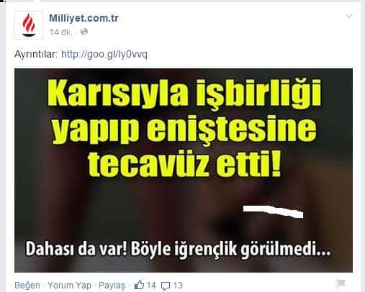
Task: Open the Milliyet flame logo profile picture
Action: [29, 25]
